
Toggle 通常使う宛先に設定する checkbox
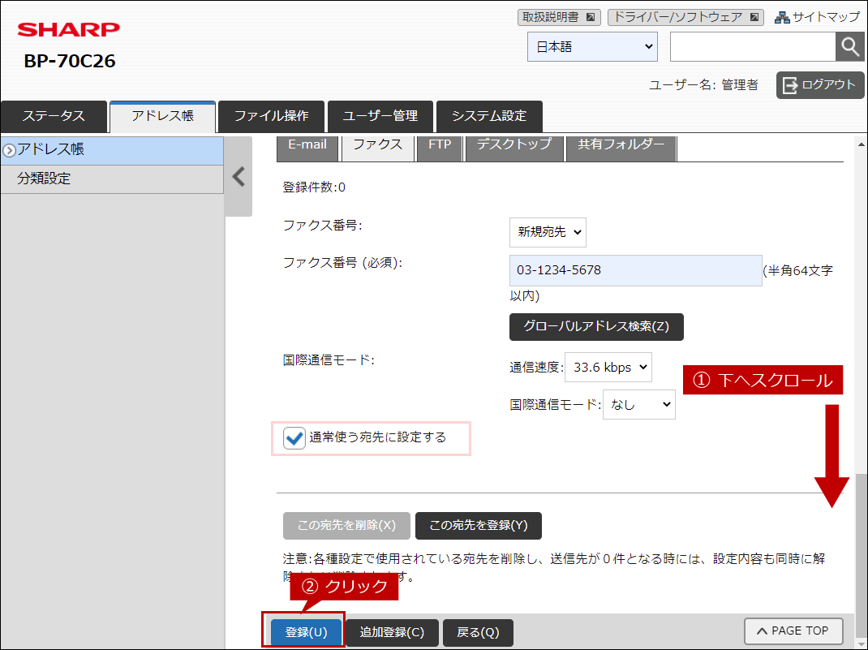click(x=294, y=438)
